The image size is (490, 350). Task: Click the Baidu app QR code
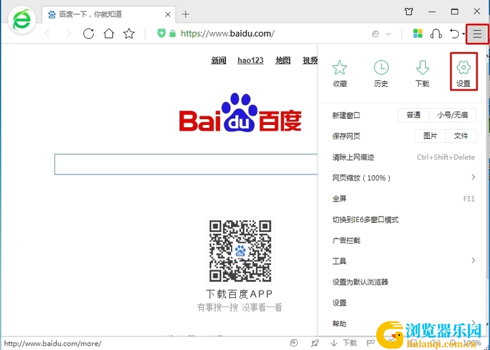240,251
